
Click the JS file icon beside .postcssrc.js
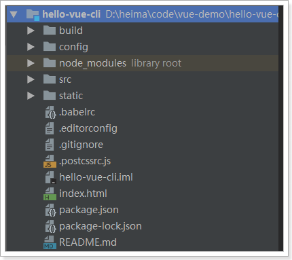click(x=50, y=161)
